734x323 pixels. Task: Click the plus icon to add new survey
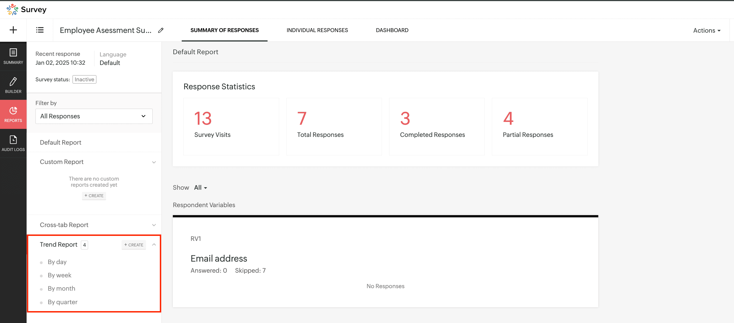[13, 30]
